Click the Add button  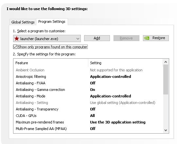(97, 38)
